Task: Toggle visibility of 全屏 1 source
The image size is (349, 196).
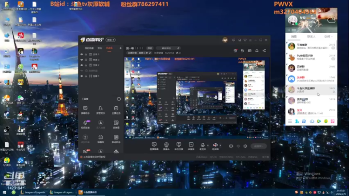Action: 82,76
